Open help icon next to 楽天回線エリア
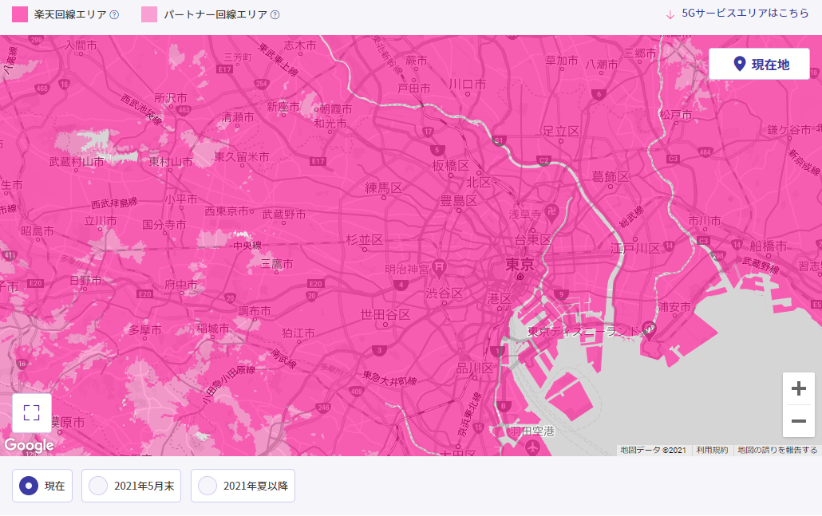822x516 pixels. point(114,14)
